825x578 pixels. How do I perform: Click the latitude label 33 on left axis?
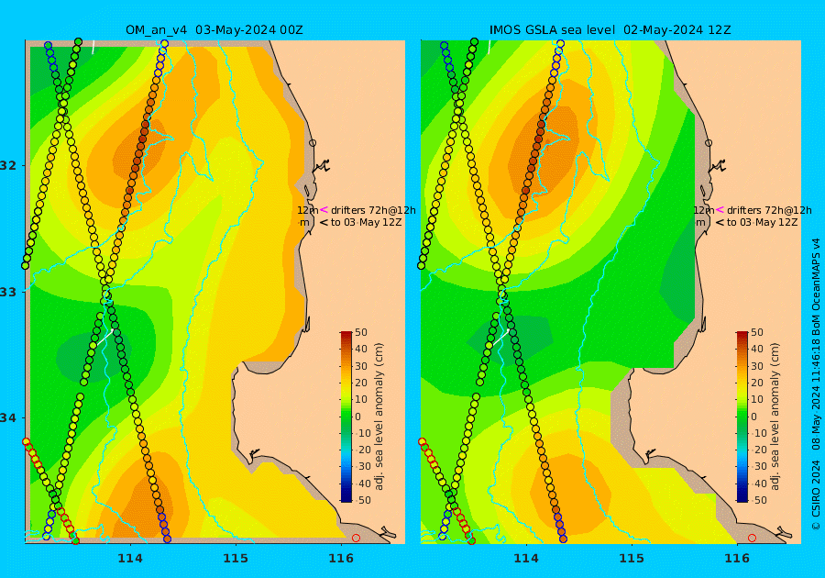point(9,292)
